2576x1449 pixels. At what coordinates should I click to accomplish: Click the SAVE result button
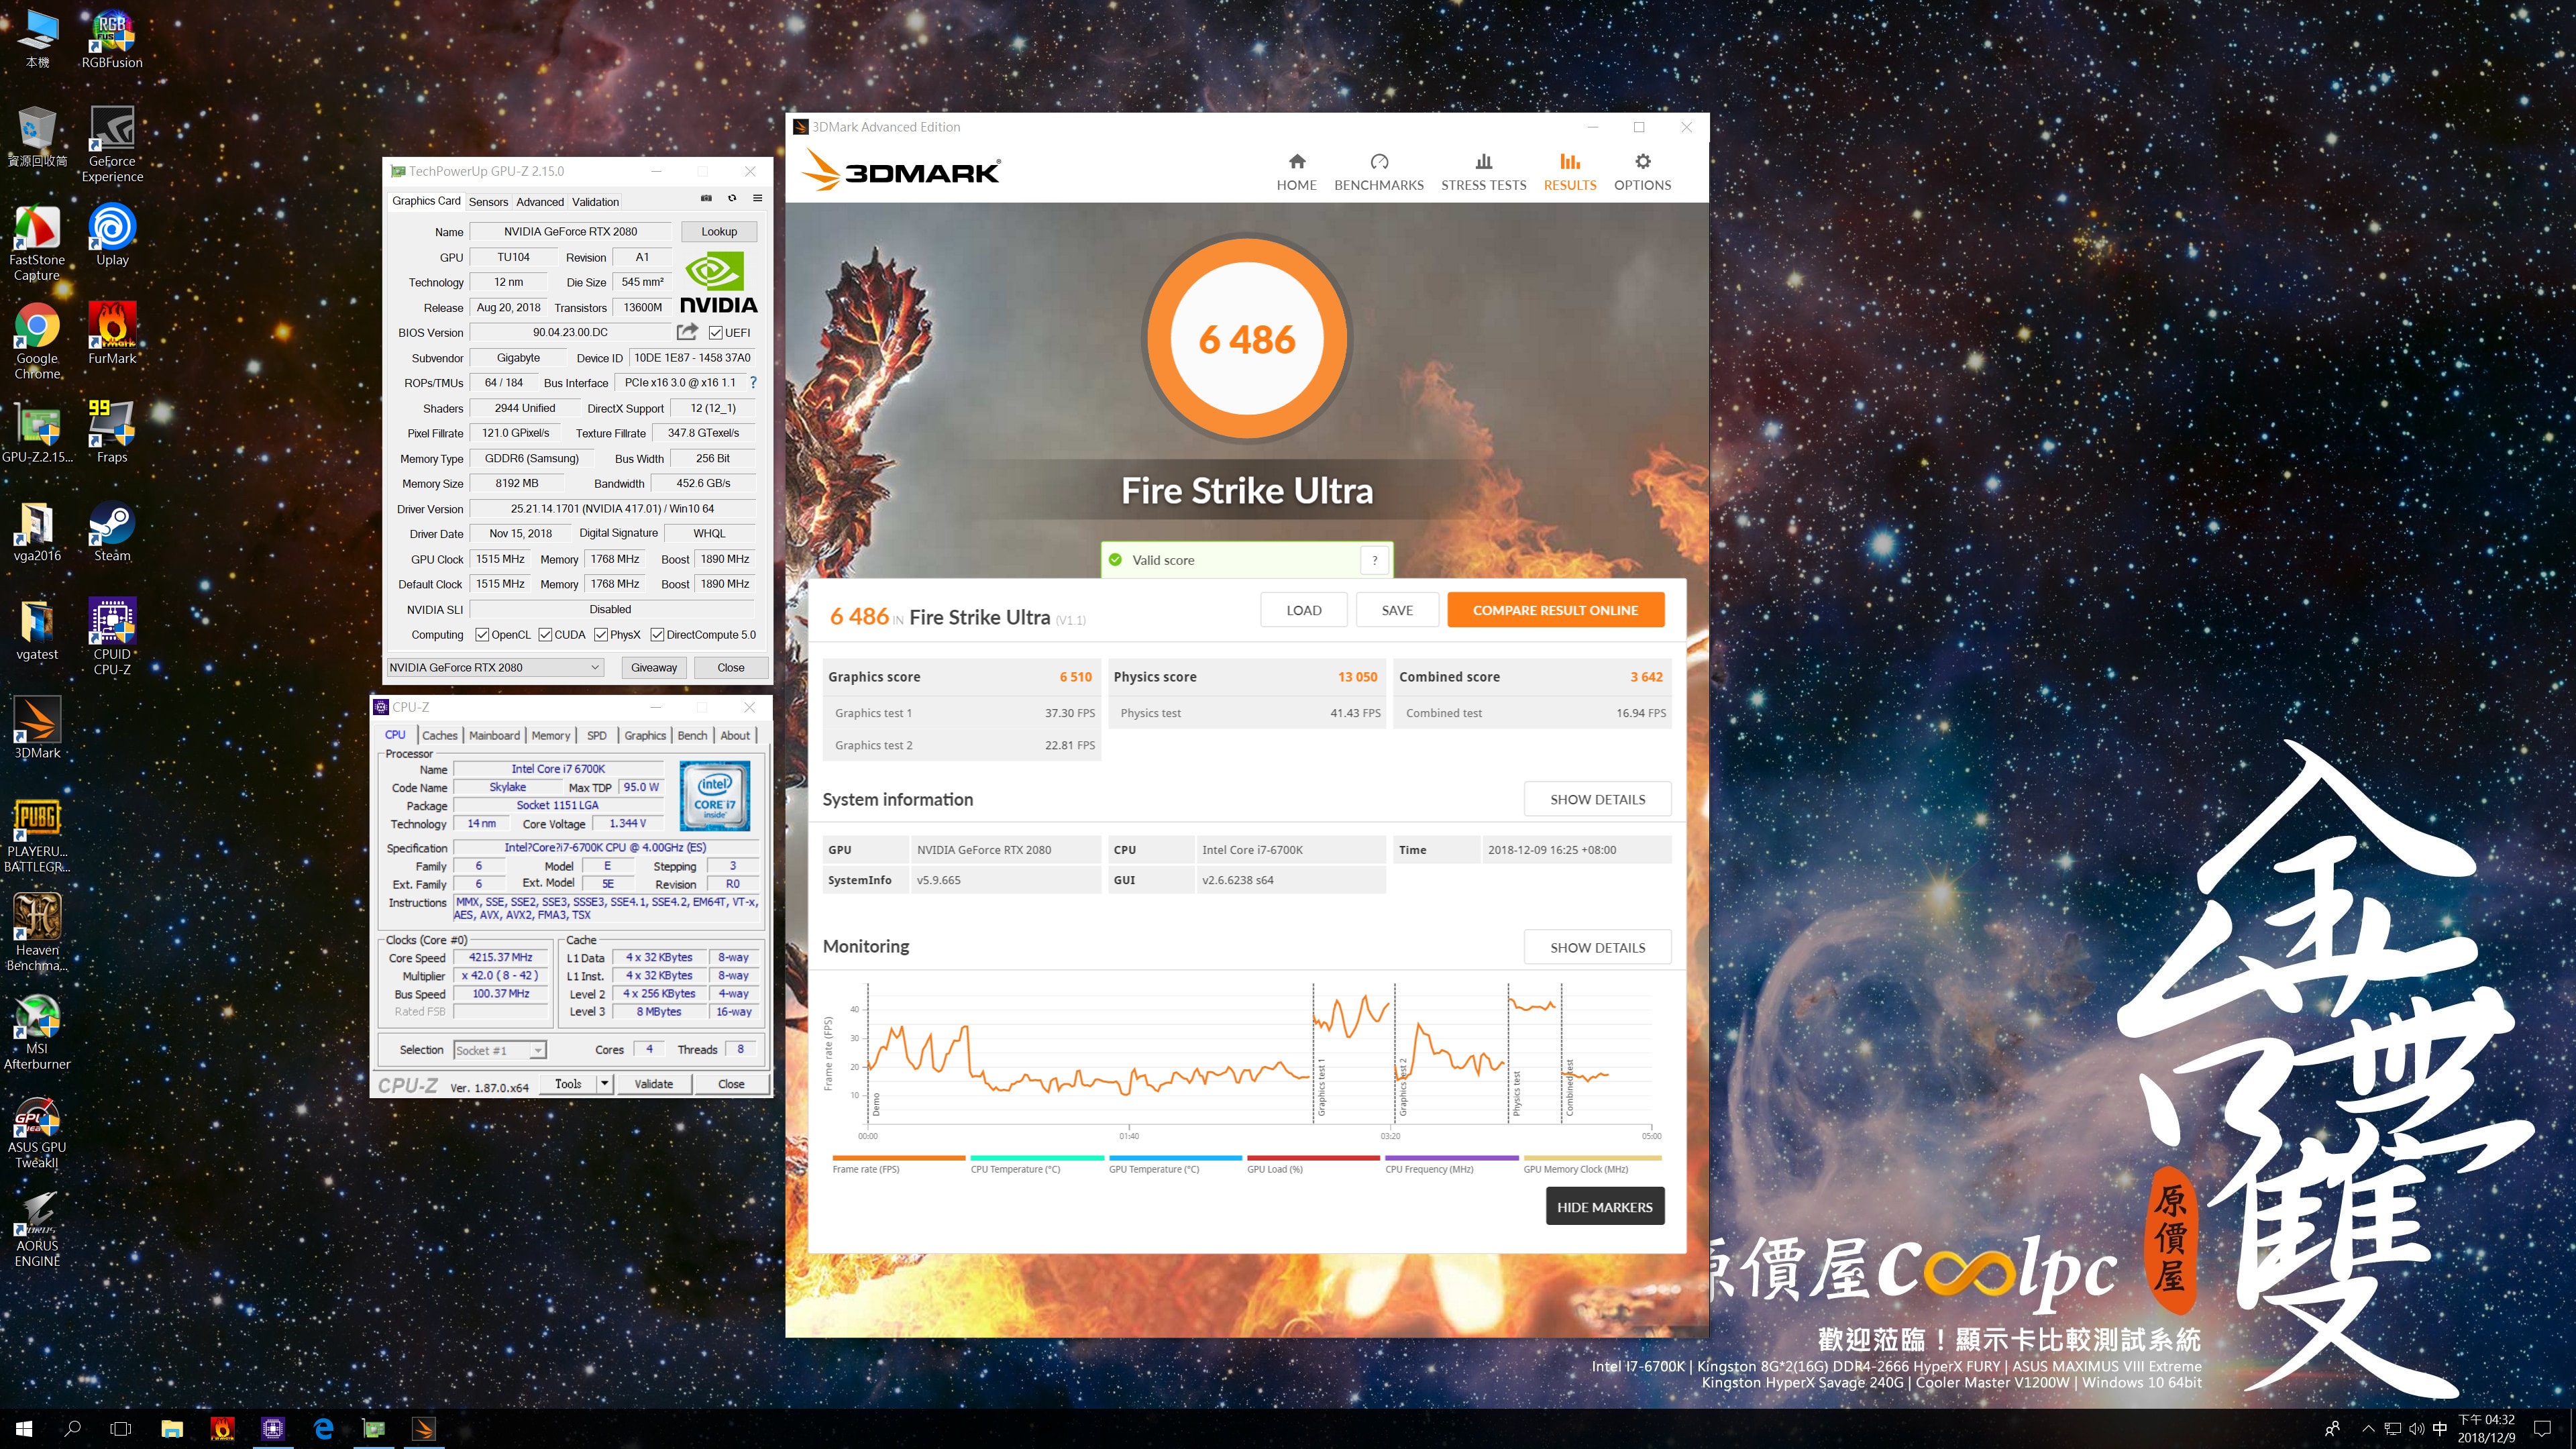coord(1397,610)
